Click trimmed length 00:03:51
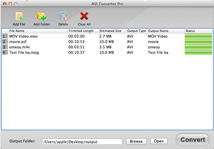 click(x=76, y=47)
